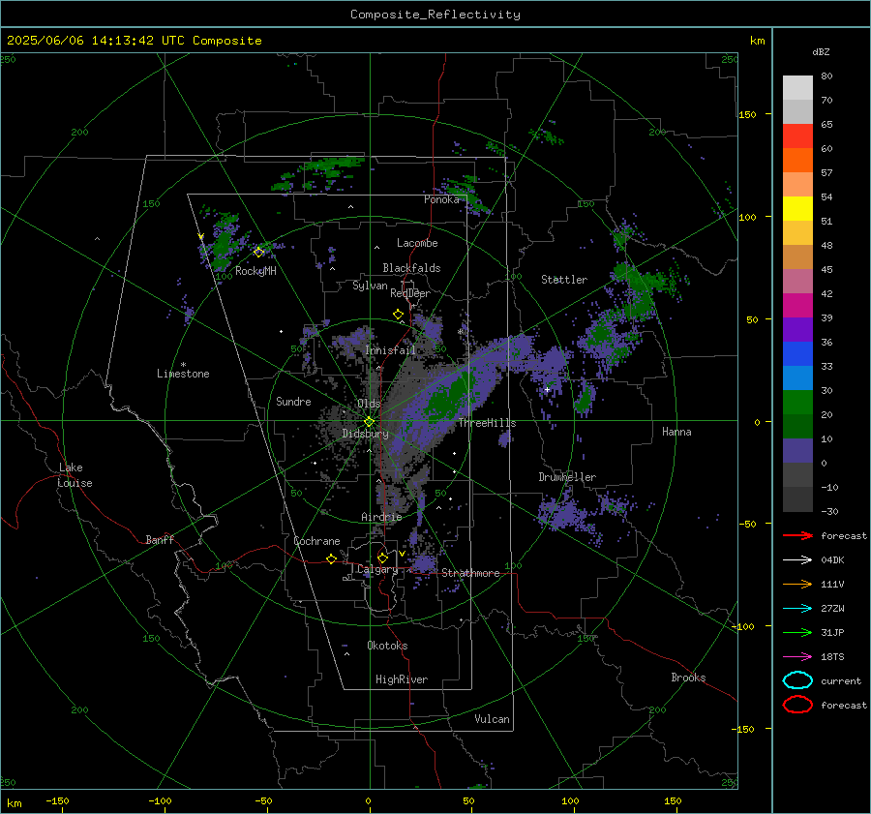Viewport: 871px width, 814px height.
Task: Click the Calgary city label
Action: (x=377, y=569)
